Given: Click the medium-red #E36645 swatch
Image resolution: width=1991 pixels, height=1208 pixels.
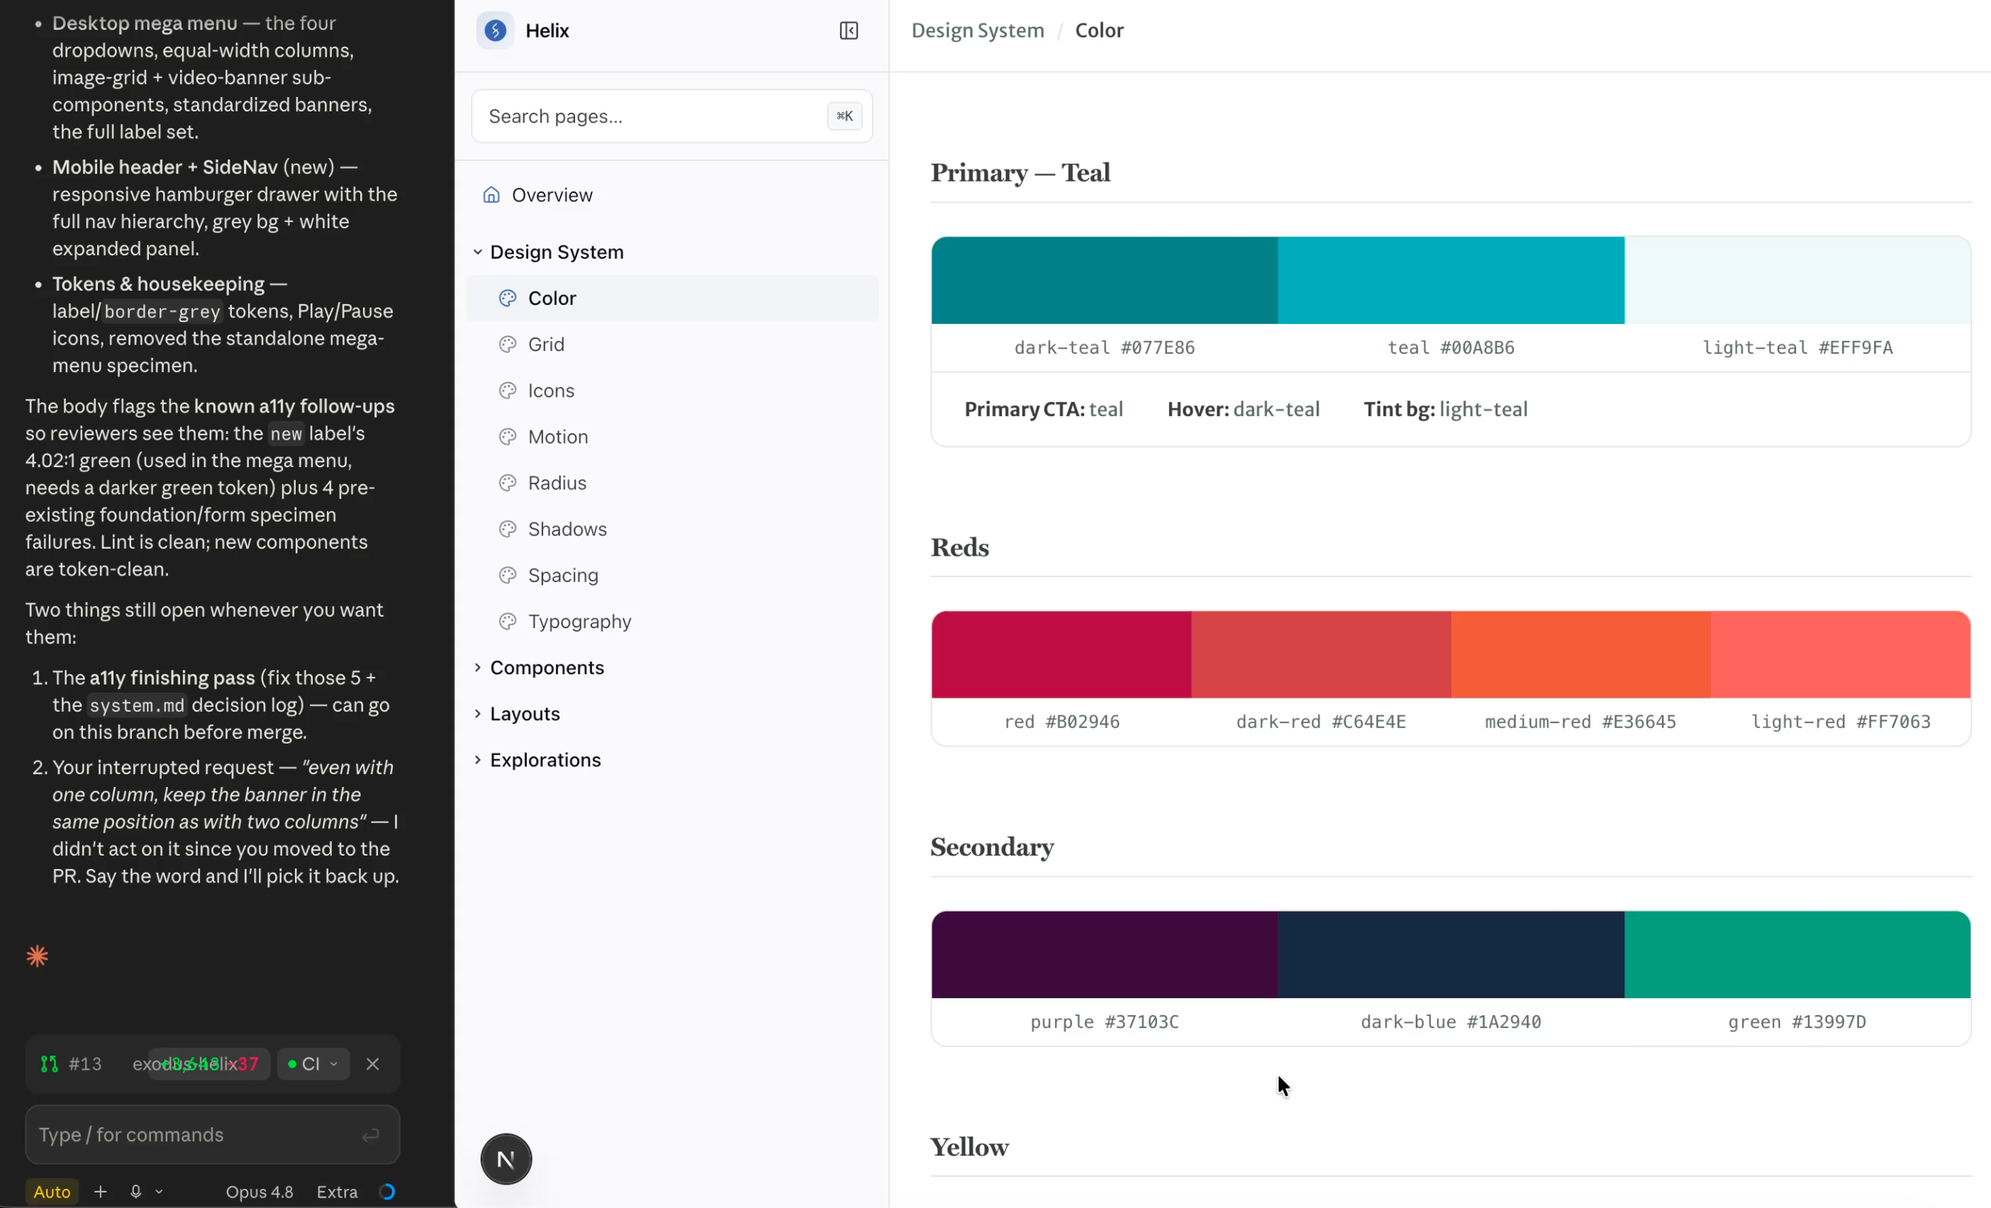Looking at the screenshot, I should coord(1580,654).
